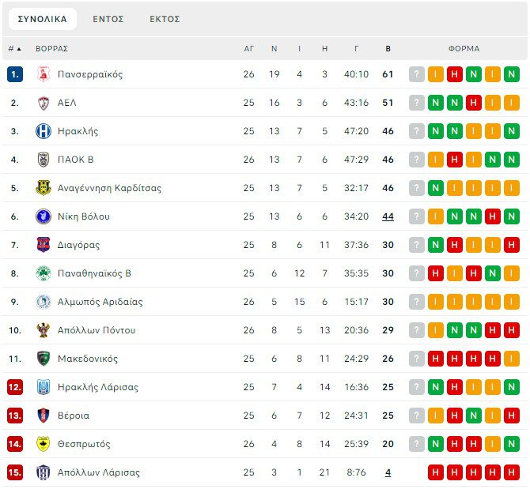Image resolution: width=530 pixels, height=489 pixels.
Task: Switch to the ΕΝΤΟΣ tab
Action: [x=108, y=19]
